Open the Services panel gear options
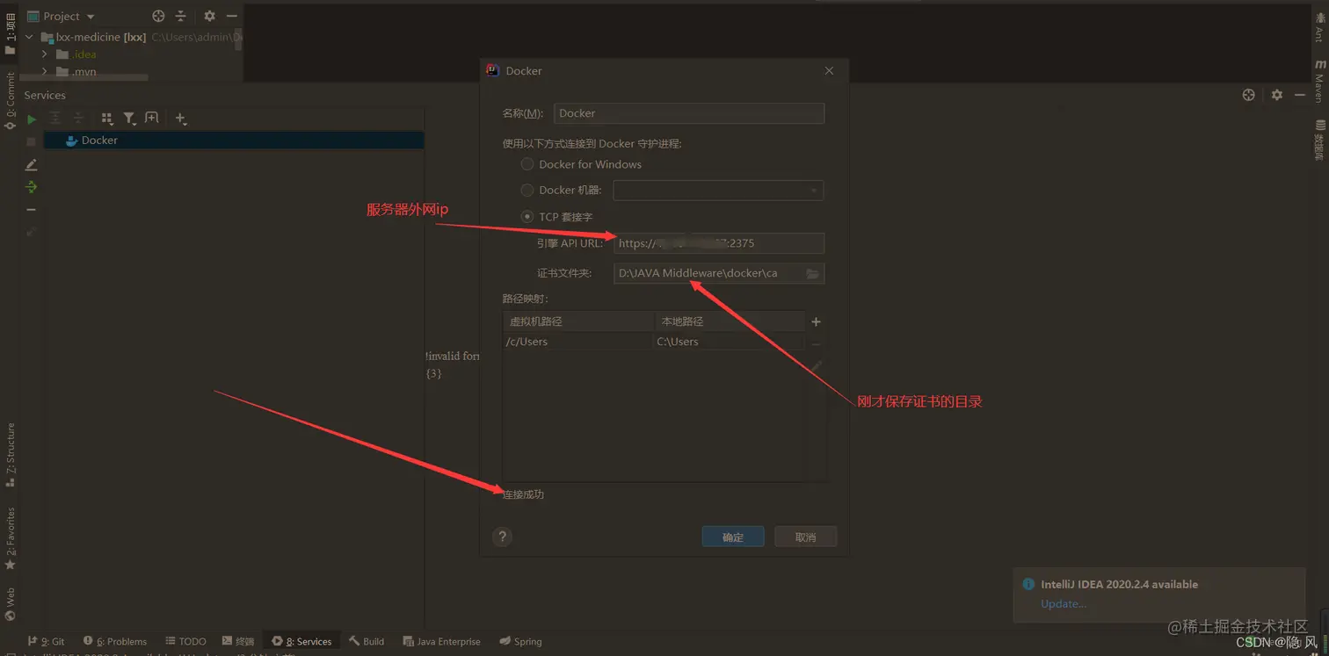The height and width of the screenshot is (656, 1329). (x=1277, y=95)
